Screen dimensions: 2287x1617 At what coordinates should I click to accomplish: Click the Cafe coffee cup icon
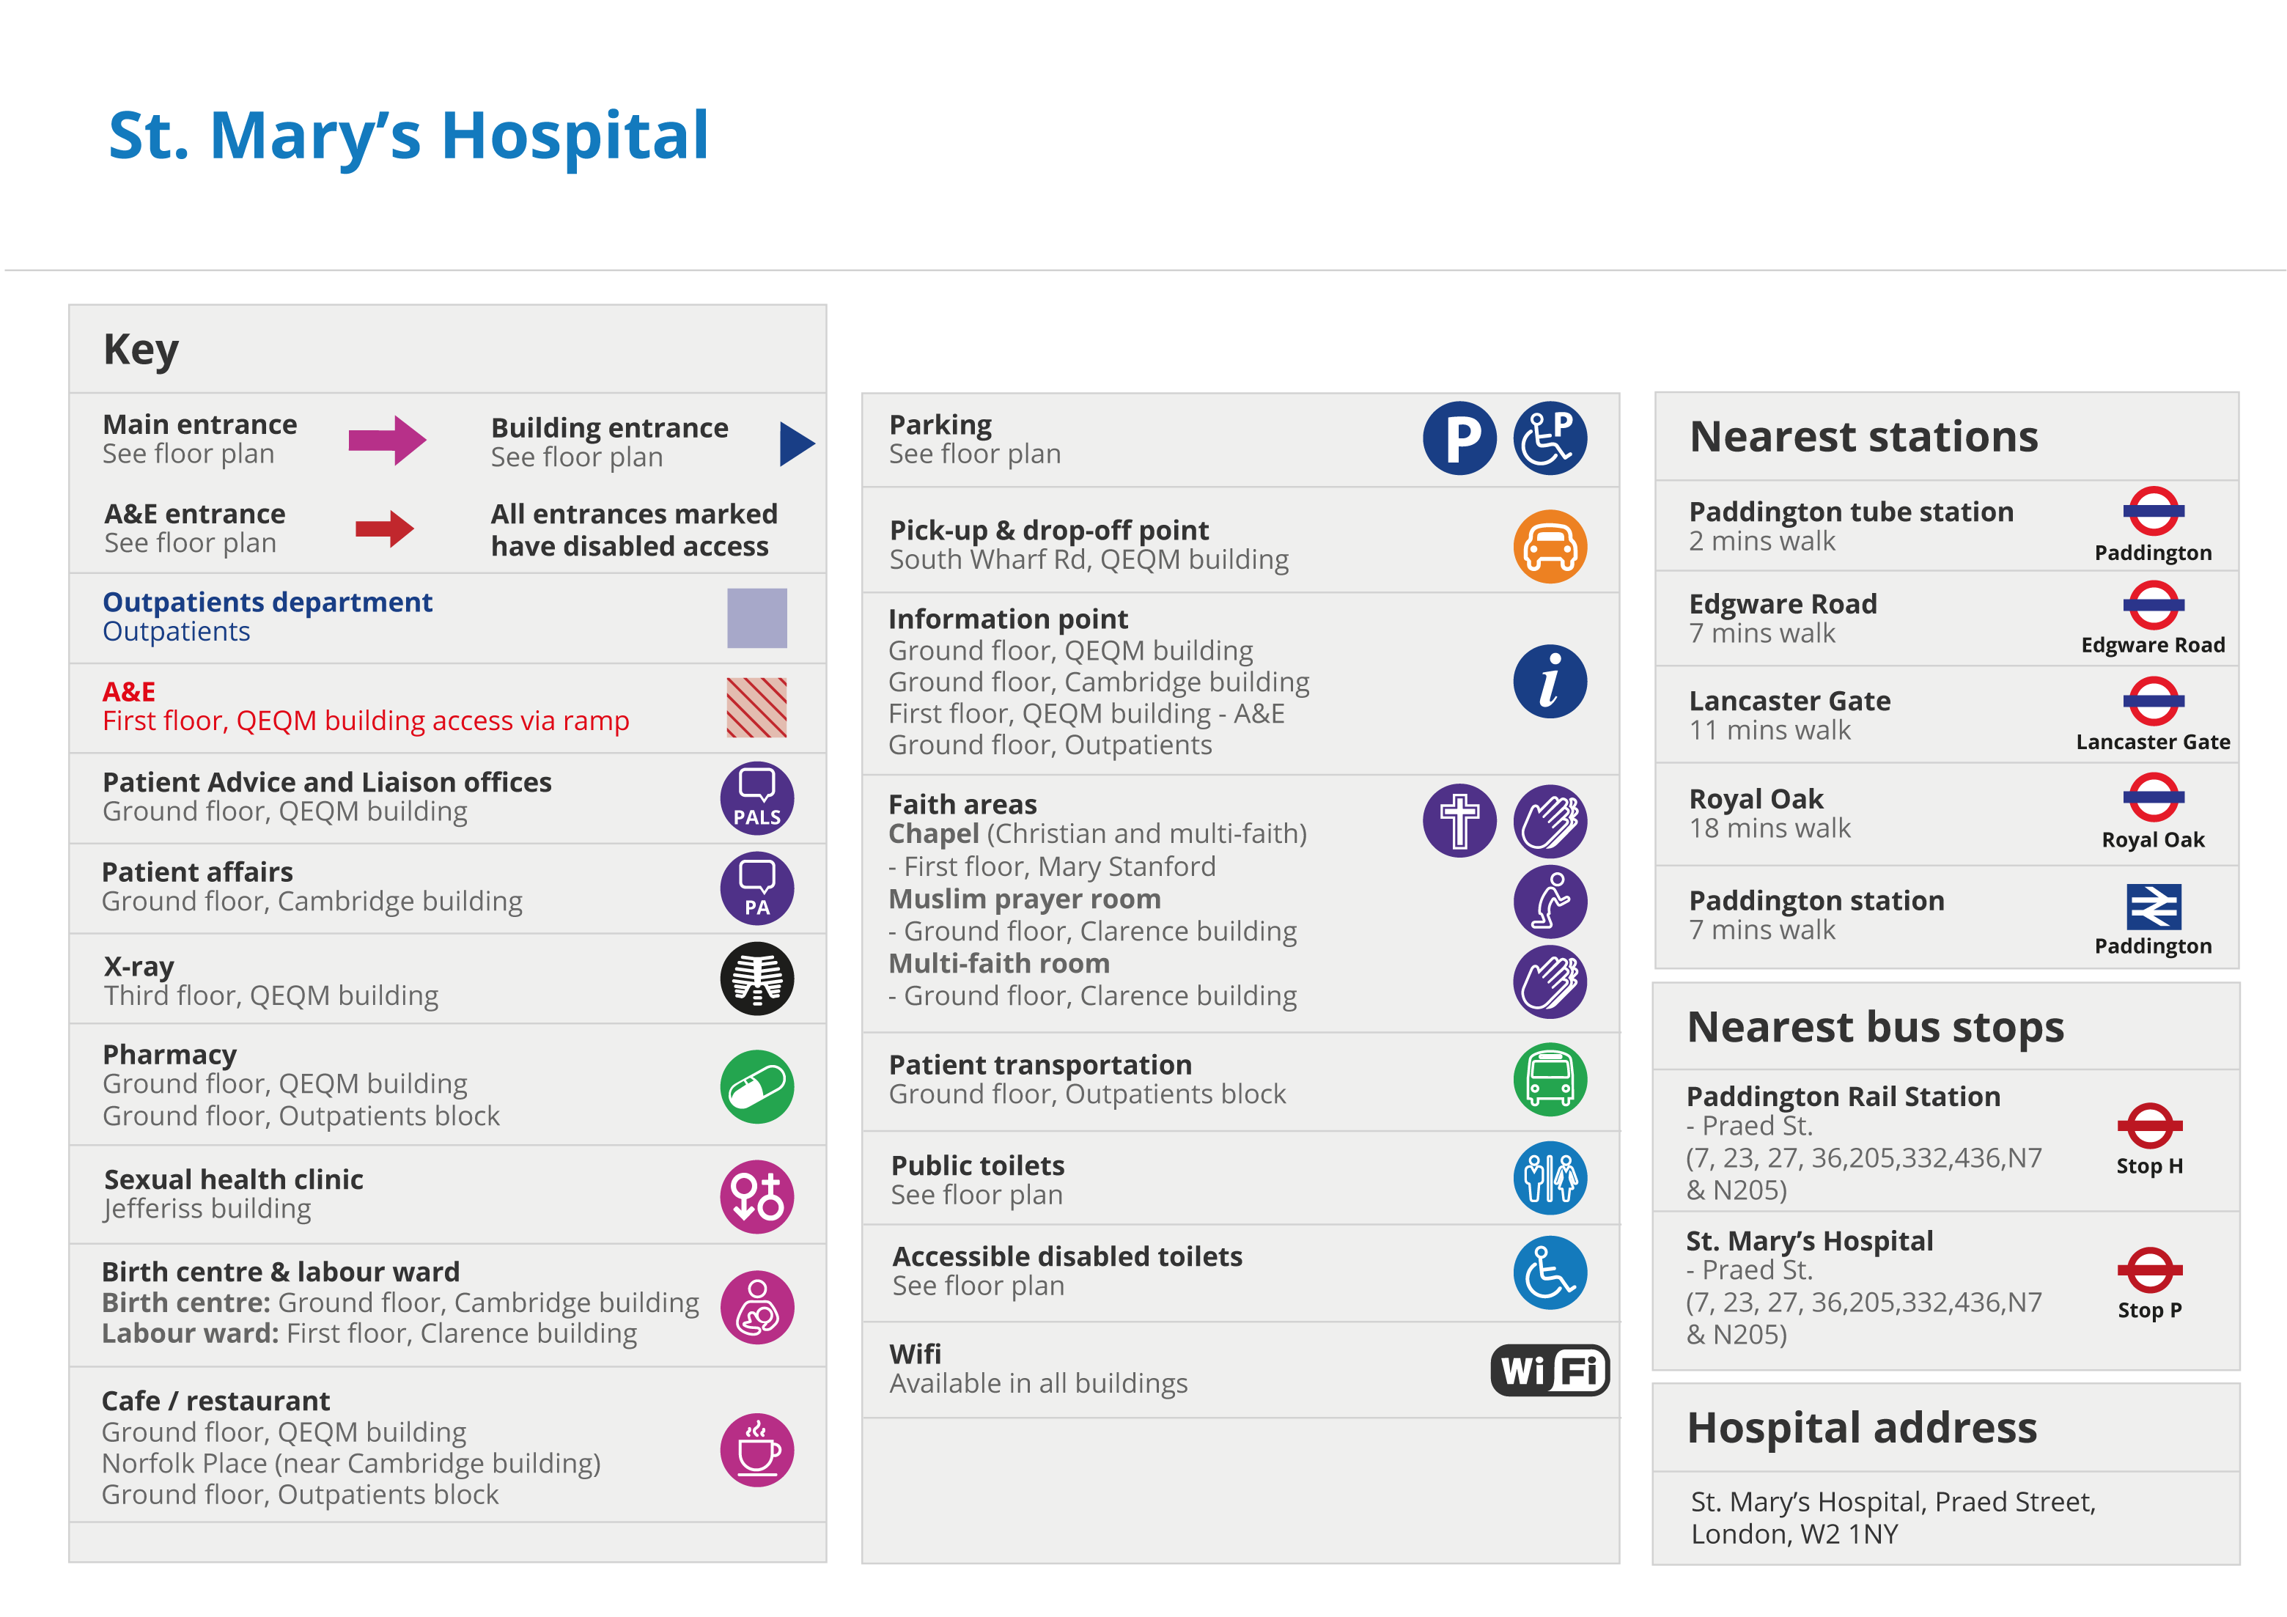757,1450
